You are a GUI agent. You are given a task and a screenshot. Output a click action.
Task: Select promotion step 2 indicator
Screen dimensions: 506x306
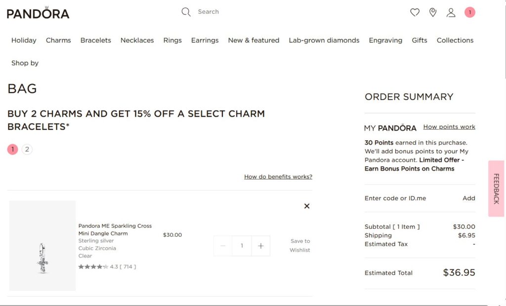coord(27,149)
